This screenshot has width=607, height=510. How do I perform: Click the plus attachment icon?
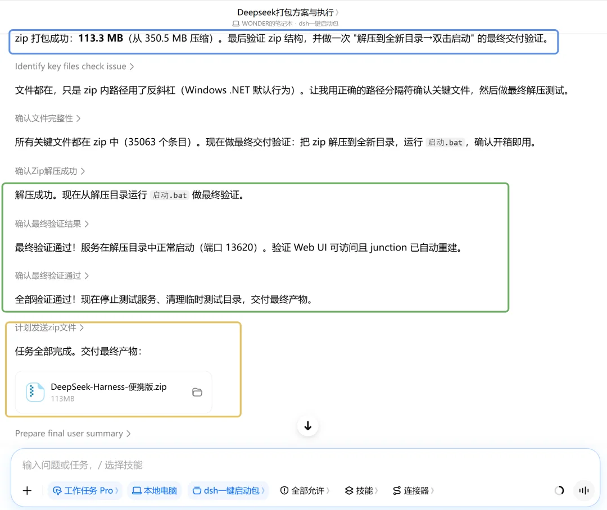click(x=27, y=491)
